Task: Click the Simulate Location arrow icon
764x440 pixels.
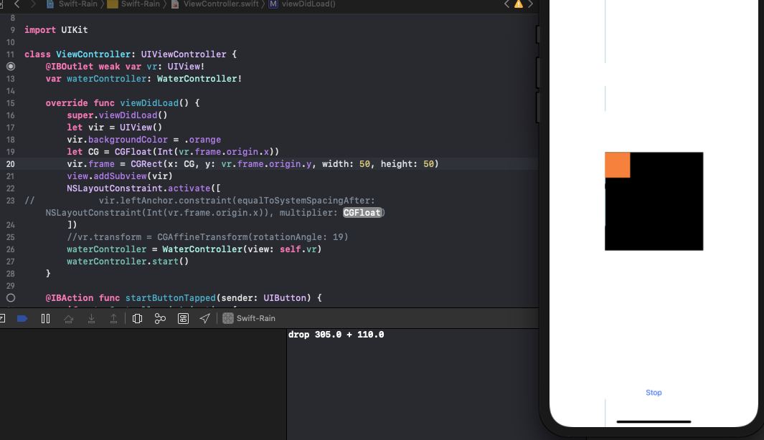Action: pyautogui.click(x=205, y=318)
